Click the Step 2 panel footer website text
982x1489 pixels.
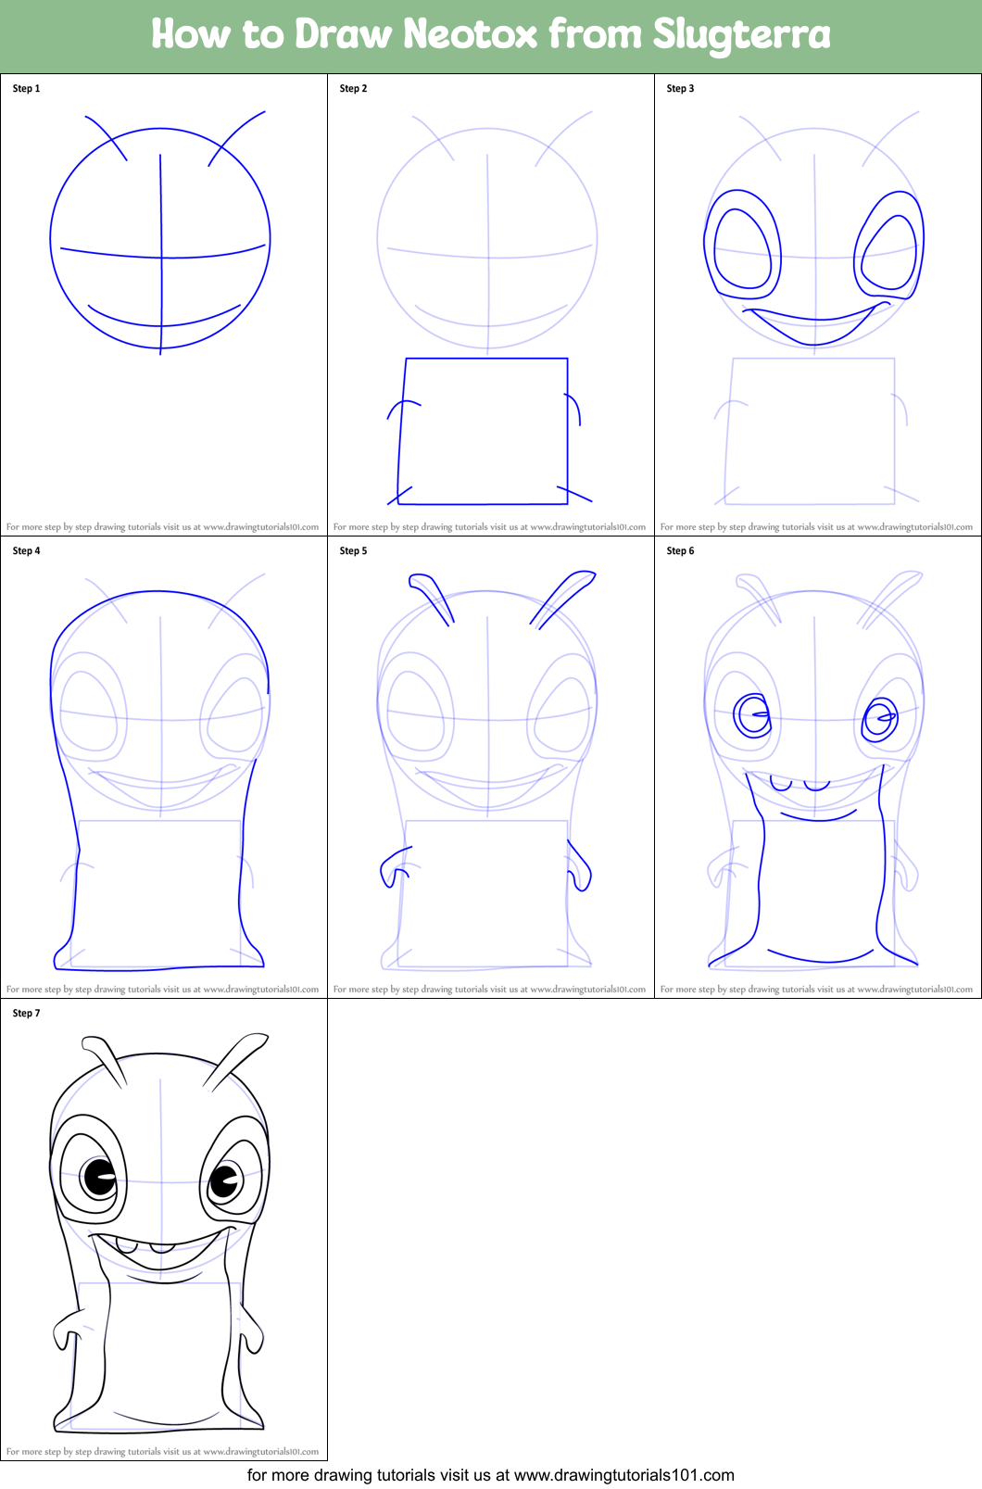490,527
